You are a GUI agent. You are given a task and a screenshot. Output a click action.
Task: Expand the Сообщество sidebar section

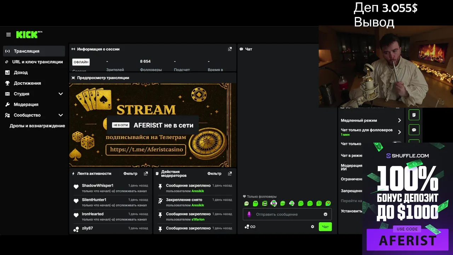(61, 115)
